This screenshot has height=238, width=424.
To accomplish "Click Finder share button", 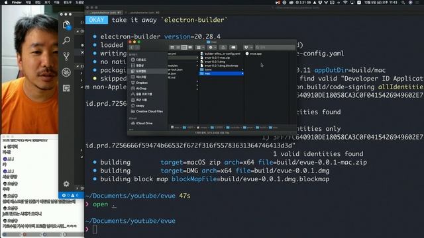I will click(223, 48).
